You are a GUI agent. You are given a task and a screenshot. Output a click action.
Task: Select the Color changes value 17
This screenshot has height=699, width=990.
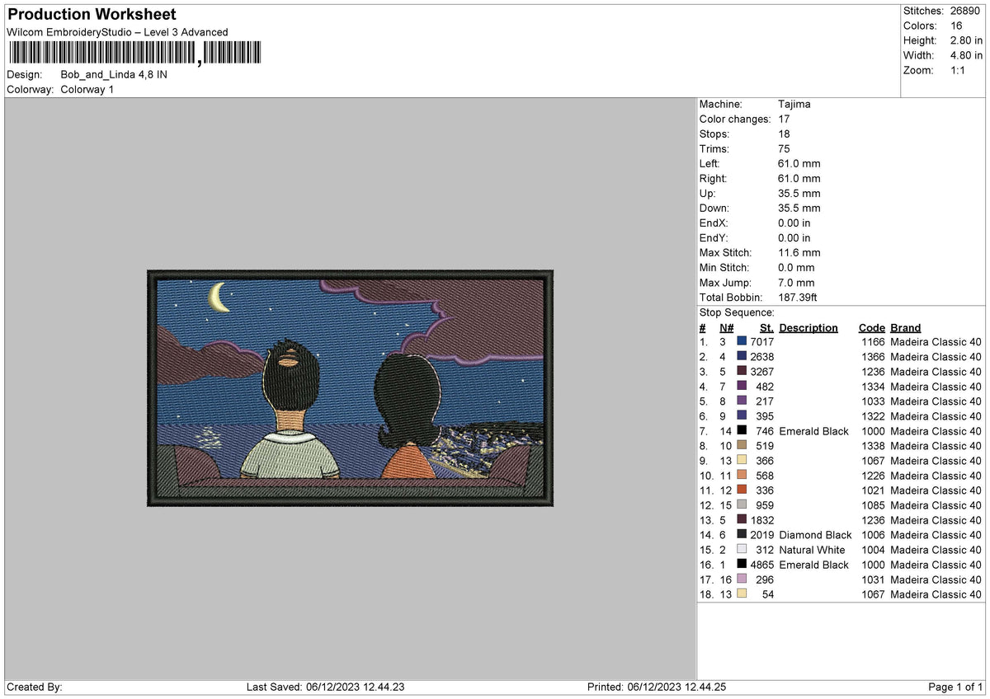[784, 119]
